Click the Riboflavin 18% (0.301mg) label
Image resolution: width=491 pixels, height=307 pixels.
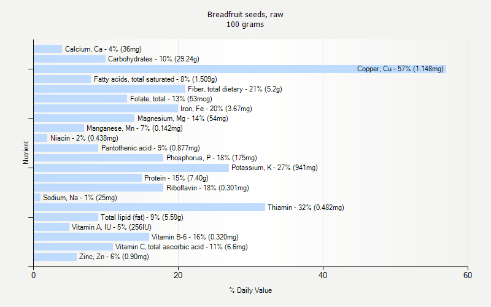click(207, 188)
